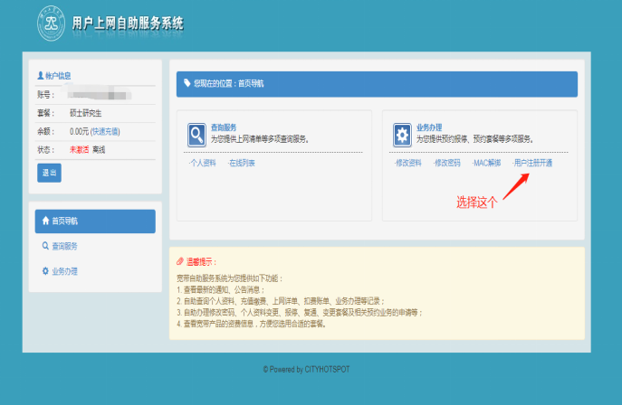Select the 用户注册开通 link

coord(532,163)
